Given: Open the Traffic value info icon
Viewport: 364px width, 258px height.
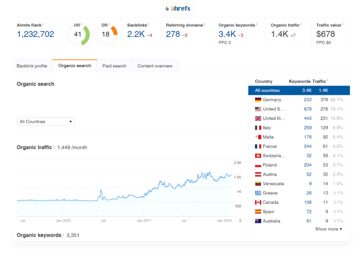Looking at the screenshot, I should tap(343, 24).
